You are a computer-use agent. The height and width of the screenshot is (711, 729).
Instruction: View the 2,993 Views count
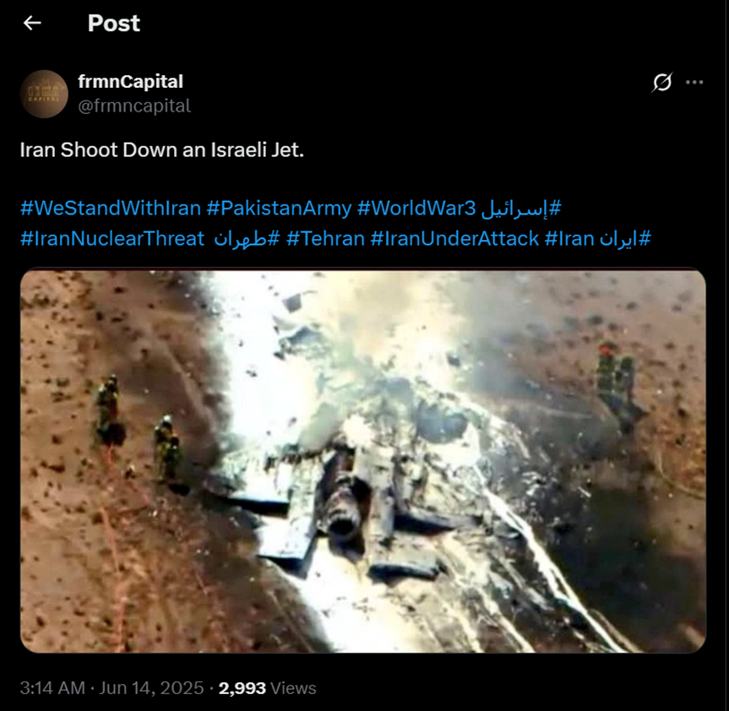tap(267, 687)
